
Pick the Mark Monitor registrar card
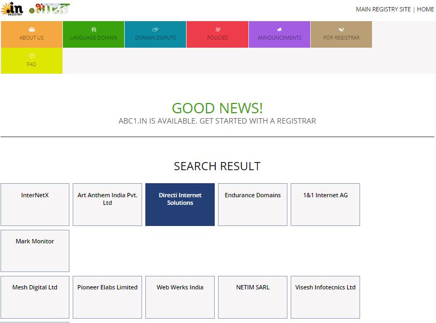point(35,251)
